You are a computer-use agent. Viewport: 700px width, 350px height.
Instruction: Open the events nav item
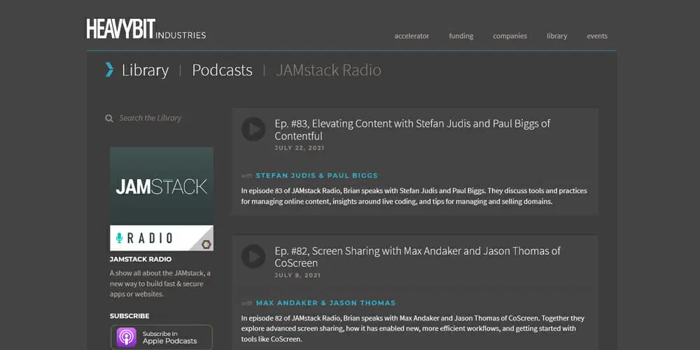597,36
